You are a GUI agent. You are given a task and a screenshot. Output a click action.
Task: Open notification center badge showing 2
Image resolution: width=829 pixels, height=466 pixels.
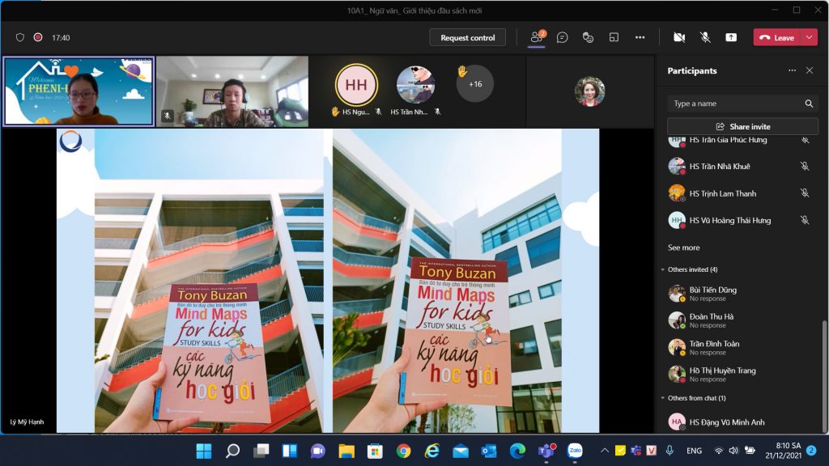pyautogui.click(x=811, y=451)
